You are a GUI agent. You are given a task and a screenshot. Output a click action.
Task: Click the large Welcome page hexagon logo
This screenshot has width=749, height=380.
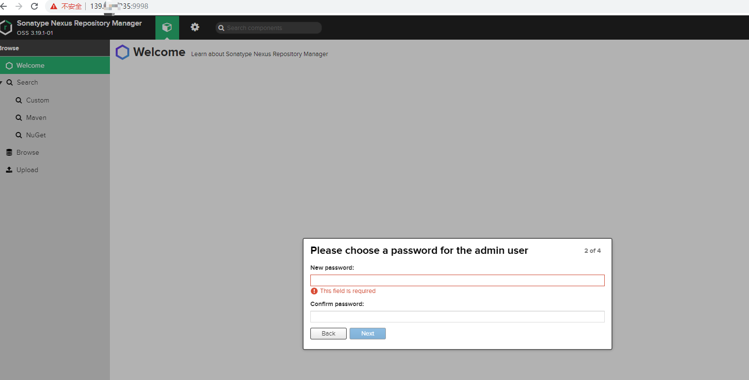122,52
